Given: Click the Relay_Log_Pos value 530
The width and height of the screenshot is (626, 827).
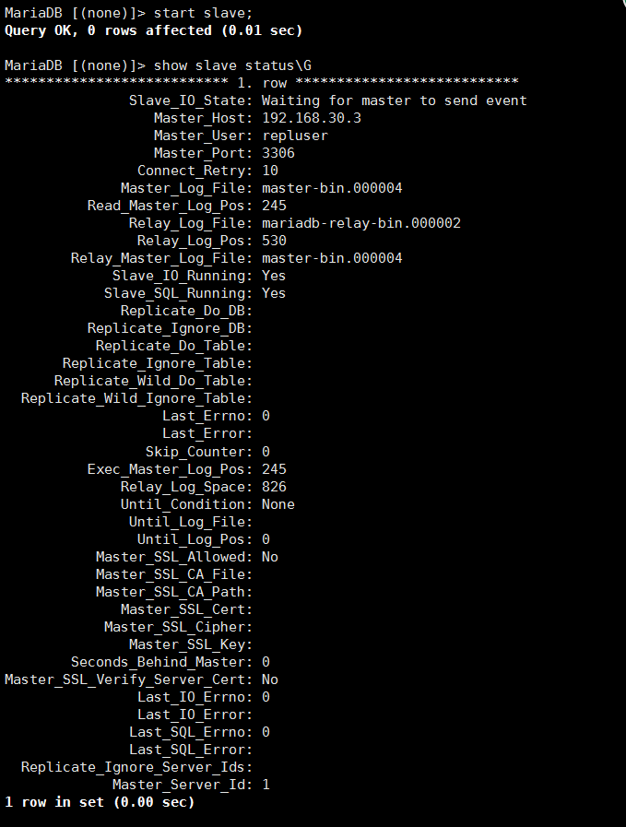Looking at the screenshot, I should tap(274, 241).
